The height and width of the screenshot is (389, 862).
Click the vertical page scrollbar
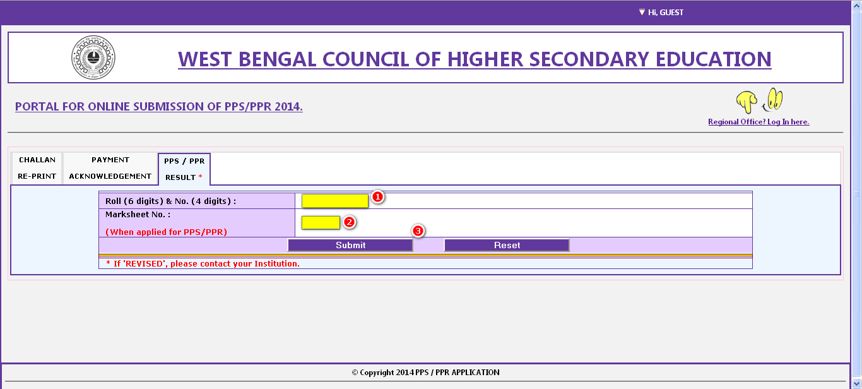pyautogui.click(x=857, y=194)
